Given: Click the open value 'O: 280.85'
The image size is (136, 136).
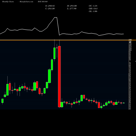Looking at the screenshot, I should point(50,6).
